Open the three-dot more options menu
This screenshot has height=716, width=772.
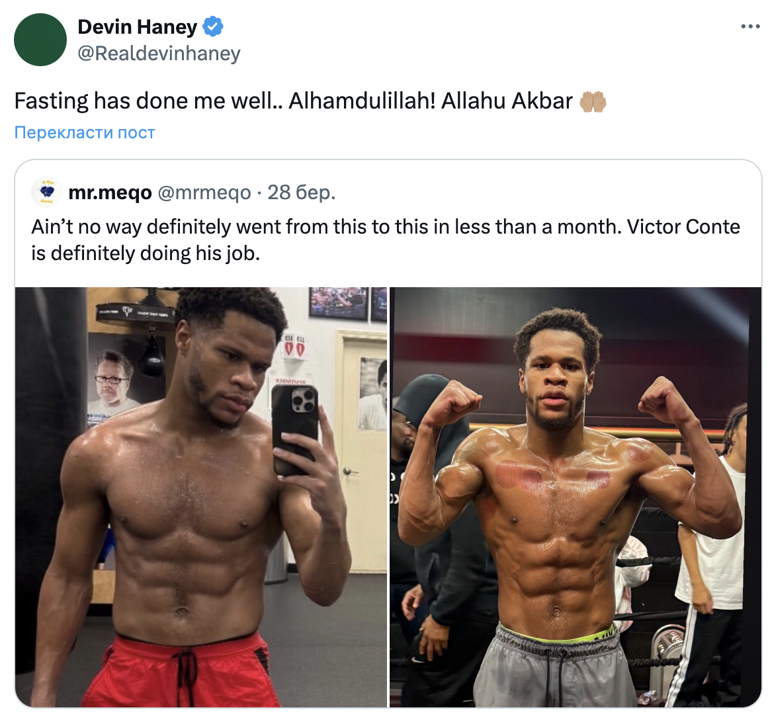tap(750, 26)
